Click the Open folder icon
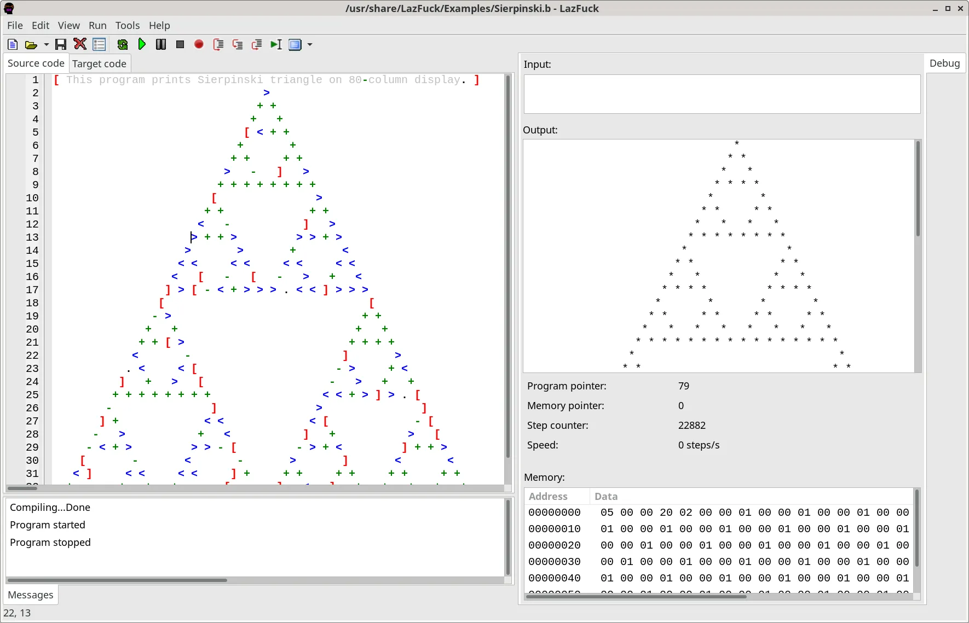 31,44
